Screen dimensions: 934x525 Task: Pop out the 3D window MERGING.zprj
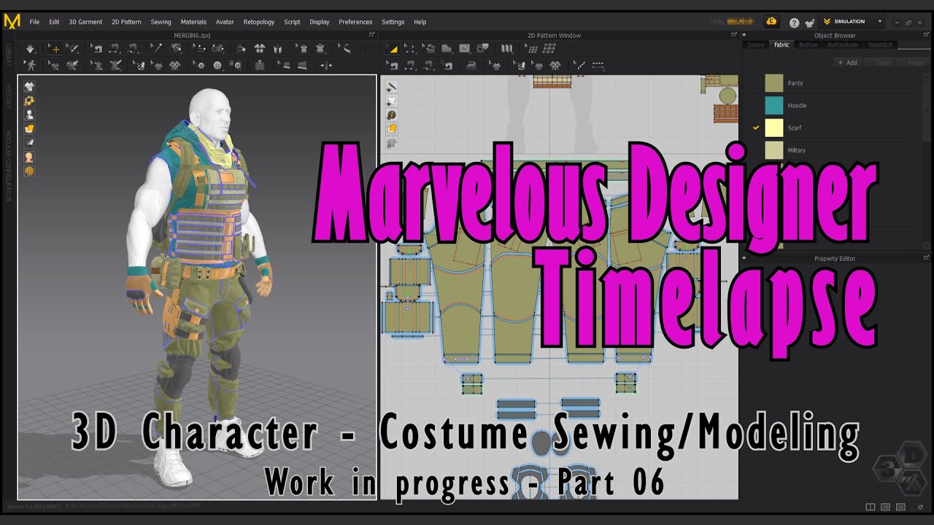pyautogui.click(x=371, y=34)
